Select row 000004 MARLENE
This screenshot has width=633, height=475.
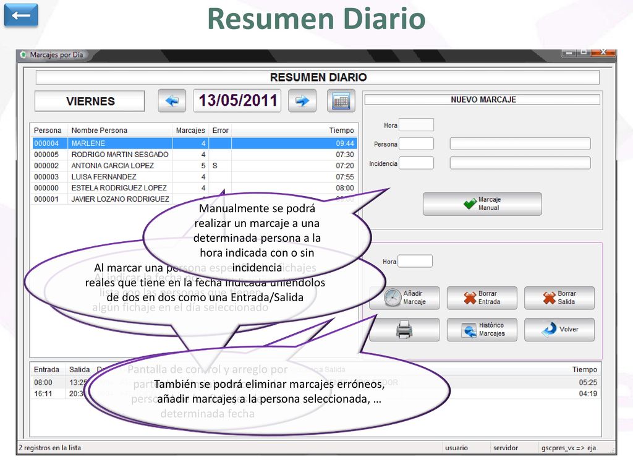click(x=194, y=143)
